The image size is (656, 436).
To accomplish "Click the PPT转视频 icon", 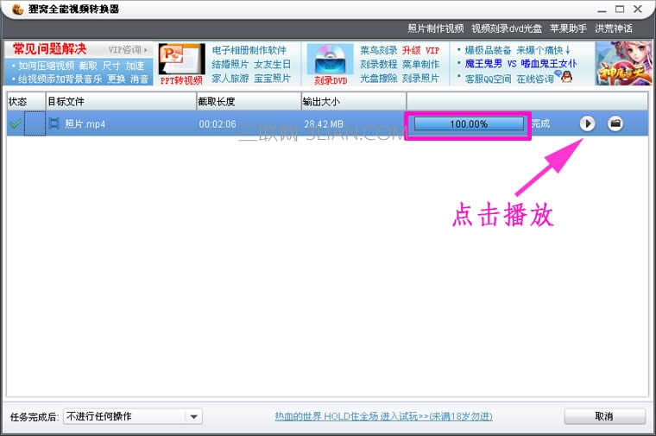I will [x=181, y=64].
